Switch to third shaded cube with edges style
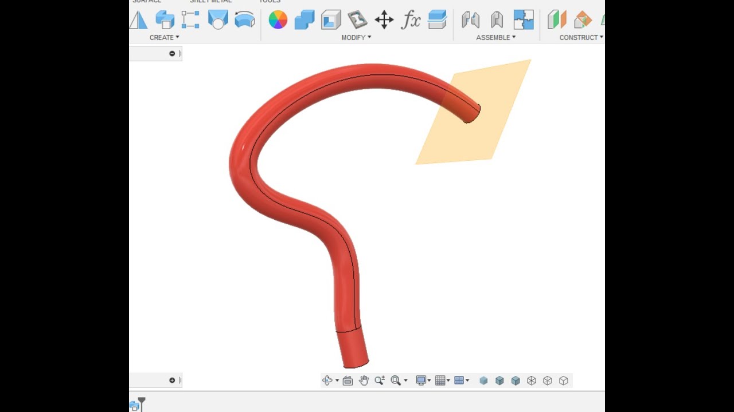This screenshot has height=412, width=734. (516, 381)
